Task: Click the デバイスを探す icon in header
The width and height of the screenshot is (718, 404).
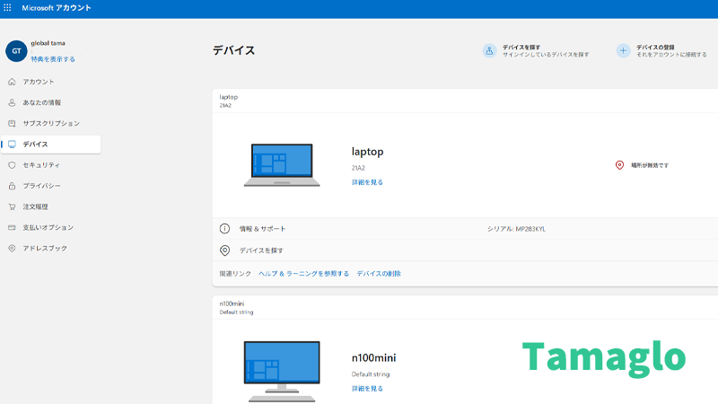Action: click(489, 51)
